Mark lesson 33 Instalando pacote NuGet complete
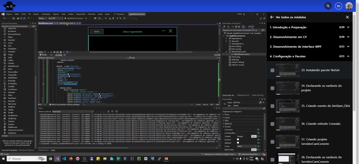This screenshot has width=359, height=164. [272, 70]
